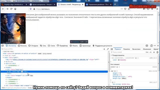Open the usdn.css:1 source link
The height and width of the screenshot is (90, 160).
tap(153, 58)
